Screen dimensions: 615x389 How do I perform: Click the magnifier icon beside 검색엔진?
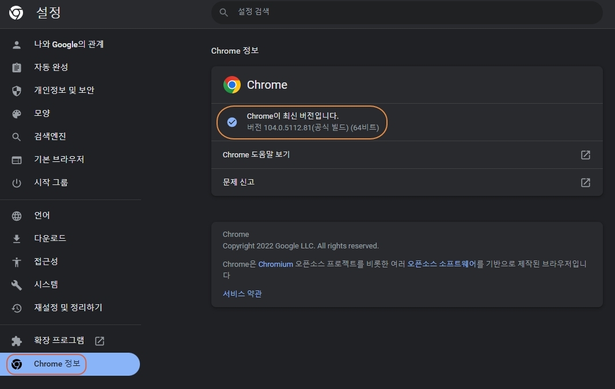(x=17, y=137)
